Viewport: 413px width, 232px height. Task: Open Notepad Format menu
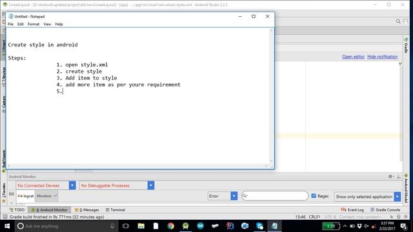tap(34, 24)
